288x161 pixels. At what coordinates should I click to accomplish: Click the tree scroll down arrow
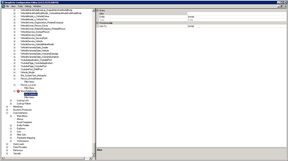click(x=93, y=155)
